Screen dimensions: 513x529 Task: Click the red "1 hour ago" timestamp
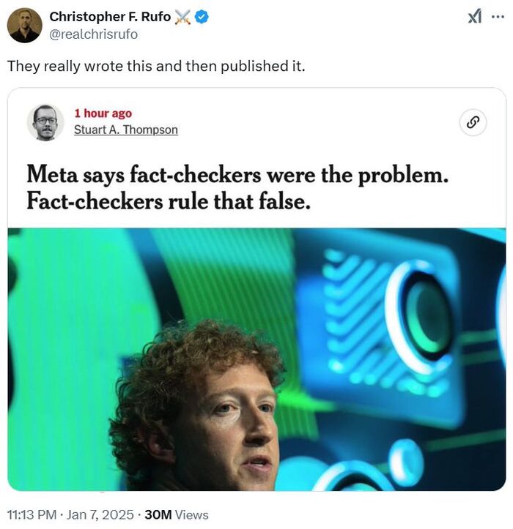click(103, 113)
